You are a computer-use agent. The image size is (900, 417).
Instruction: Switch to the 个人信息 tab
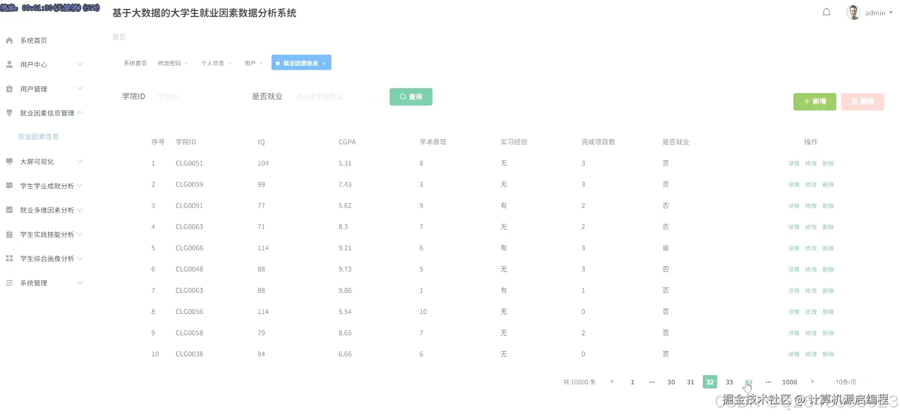coord(213,63)
